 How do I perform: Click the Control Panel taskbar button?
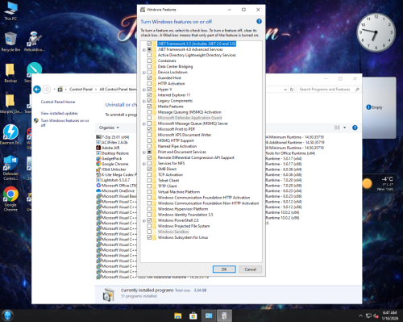[209, 316]
